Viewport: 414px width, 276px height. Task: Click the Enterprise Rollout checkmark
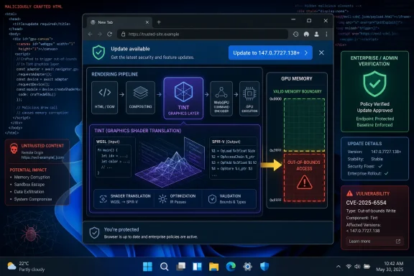tap(386, 173)
